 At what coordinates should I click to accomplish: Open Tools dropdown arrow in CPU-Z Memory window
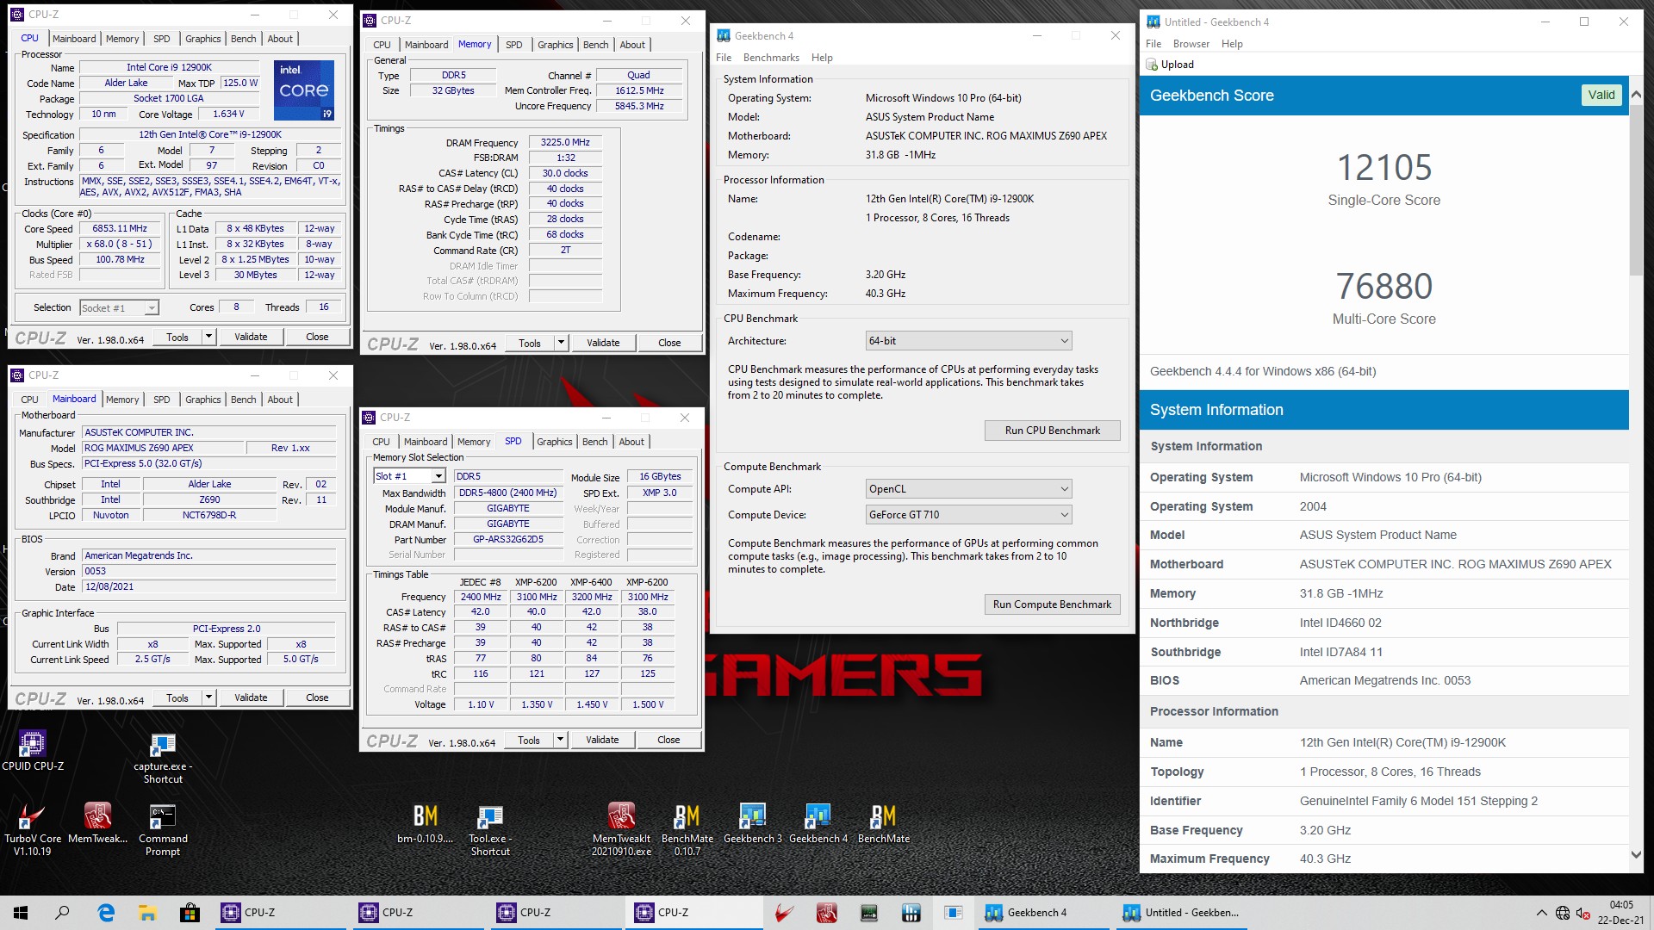pyautogui.click(x=561, y=343)
